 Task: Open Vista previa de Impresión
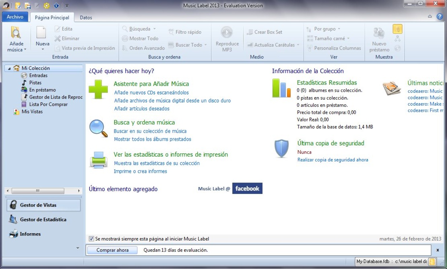coord(84,48)
